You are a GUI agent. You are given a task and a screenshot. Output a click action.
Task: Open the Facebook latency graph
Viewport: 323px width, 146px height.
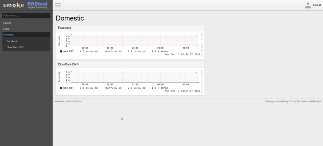[x=130, y=44]
